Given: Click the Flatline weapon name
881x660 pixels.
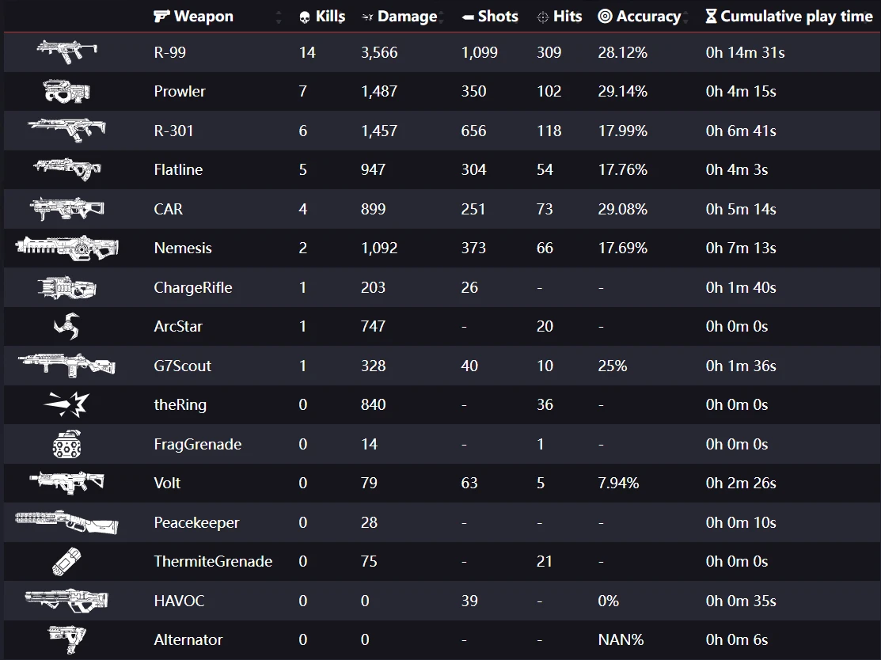Looking at the screenshot, I should point(178,169).
